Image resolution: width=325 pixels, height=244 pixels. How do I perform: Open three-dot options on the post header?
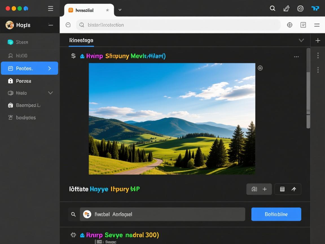[x=296, y=57]
